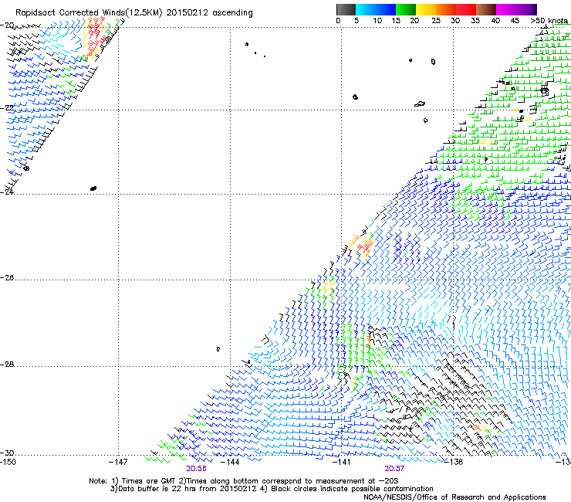Click the solid black island near -24 latitude
The height and width of the screenshot is (502, 571).
click(93, 188)
